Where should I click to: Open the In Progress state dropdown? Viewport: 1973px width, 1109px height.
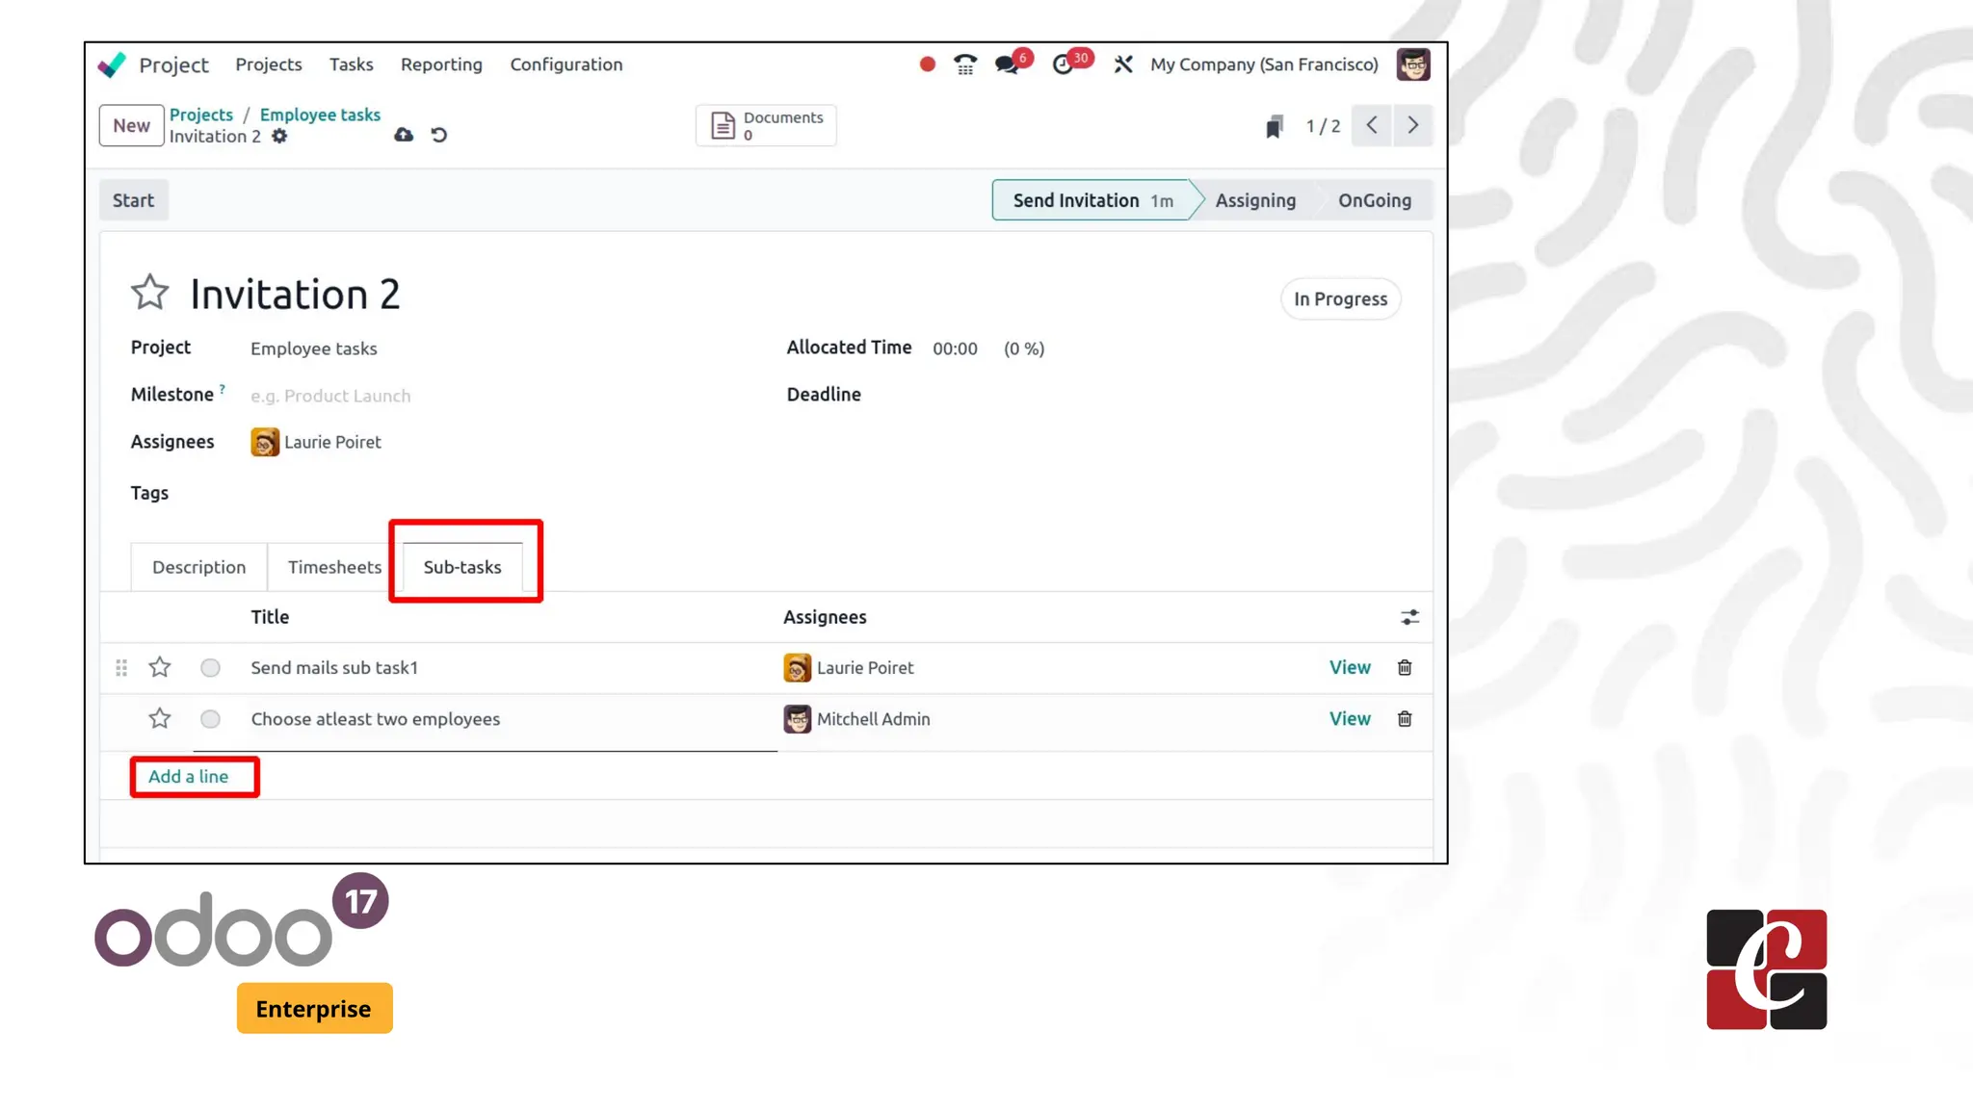point(1339,298)
